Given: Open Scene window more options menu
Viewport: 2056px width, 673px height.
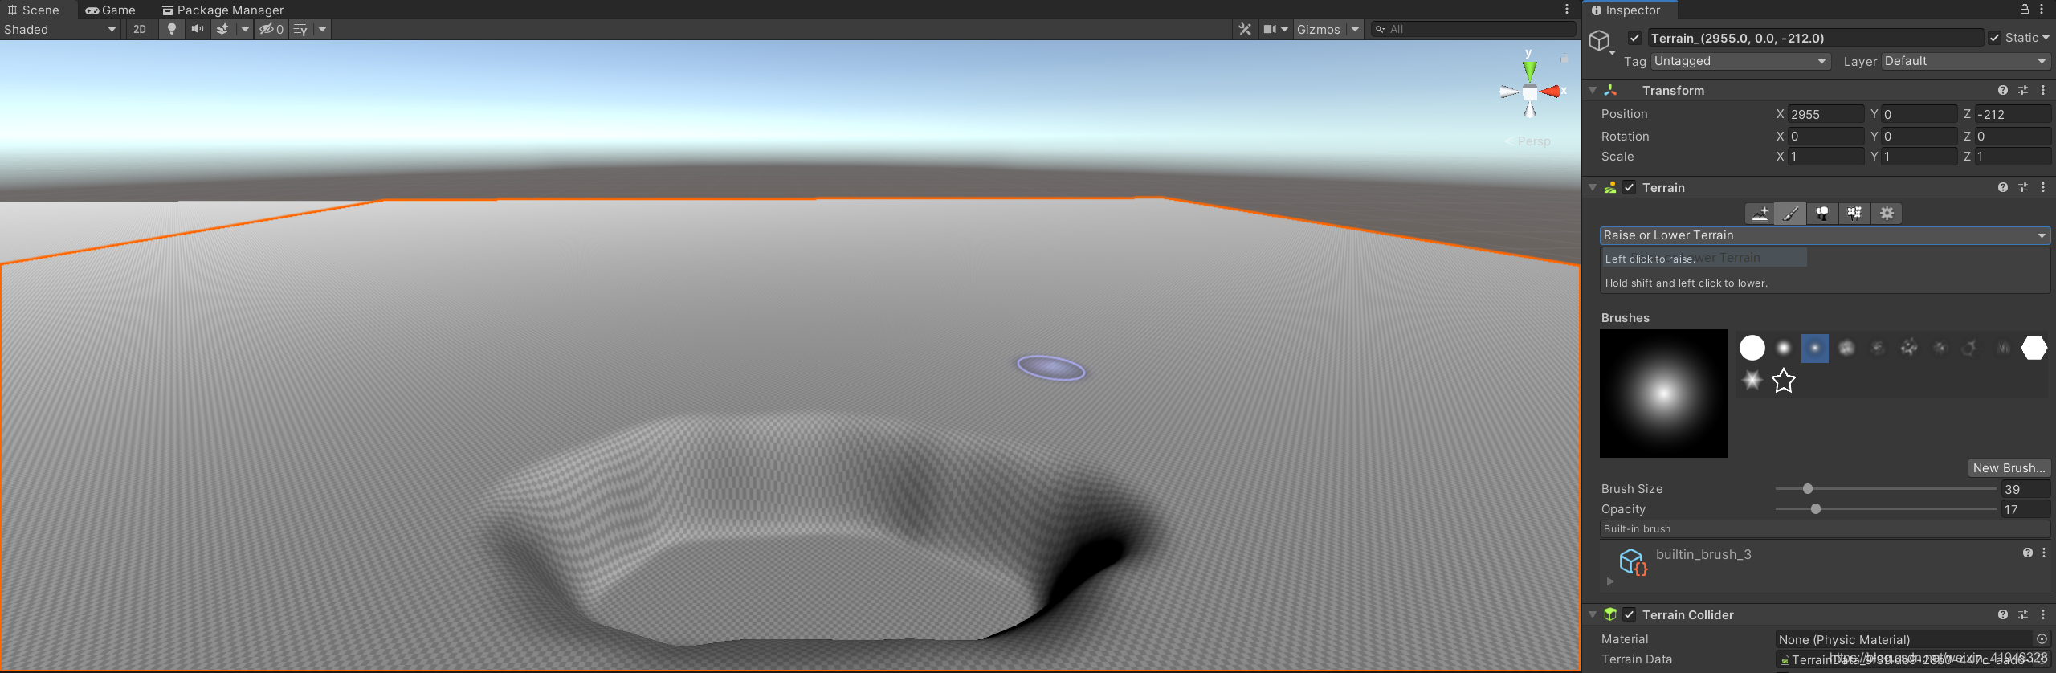Looking at the screenshot, I should [x=1567, y=10].
